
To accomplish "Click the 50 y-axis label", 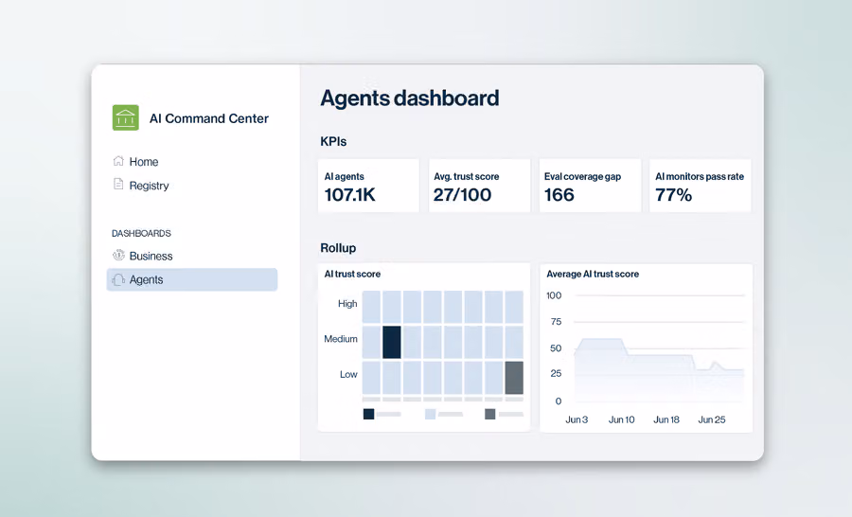I will [556, 348].
